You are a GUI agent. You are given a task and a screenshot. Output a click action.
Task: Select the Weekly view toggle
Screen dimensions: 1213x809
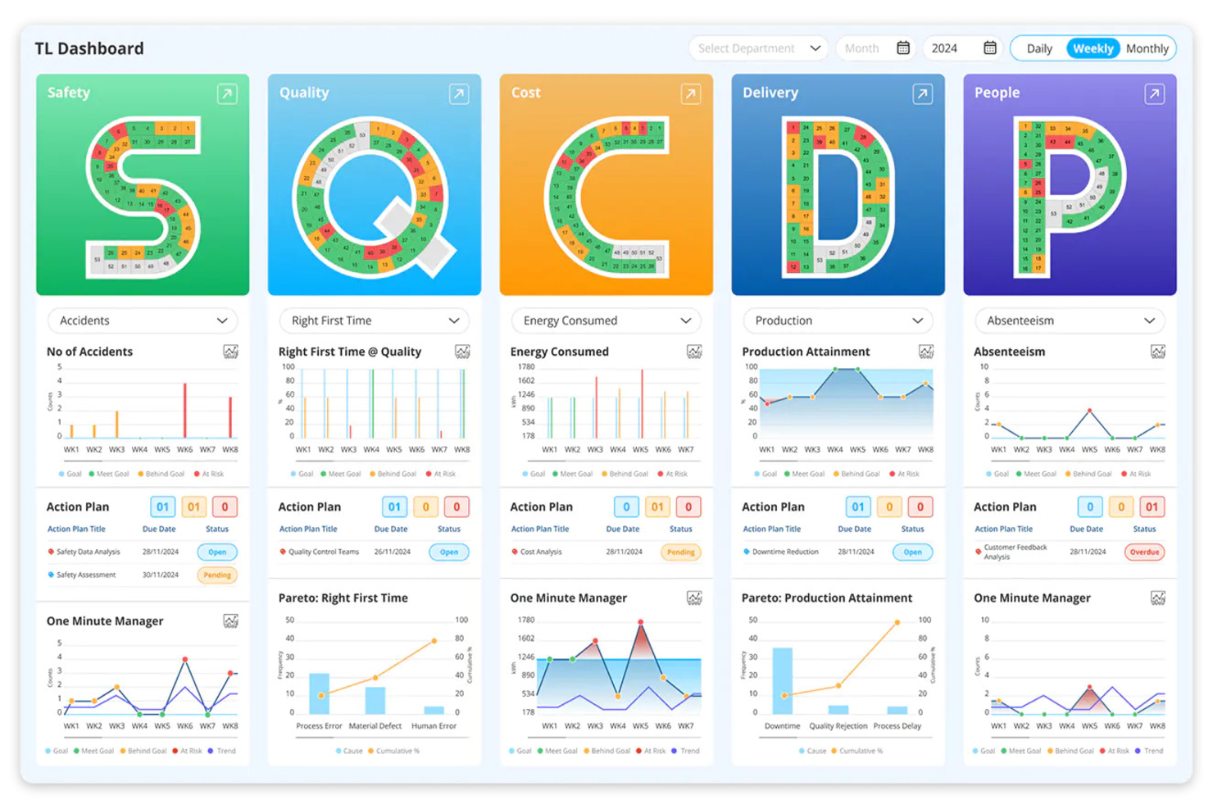pyautogui.click(x=1093, y=48)
